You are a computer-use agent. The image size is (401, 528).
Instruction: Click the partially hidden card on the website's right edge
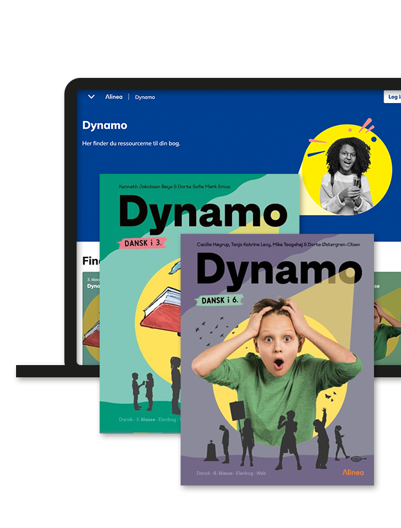(x=388, y=318)
